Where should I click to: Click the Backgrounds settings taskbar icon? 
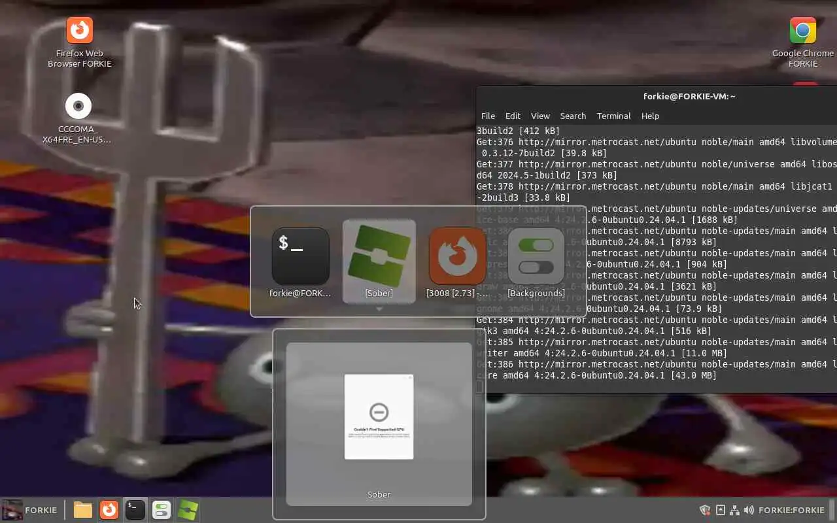tap(162, 510)
